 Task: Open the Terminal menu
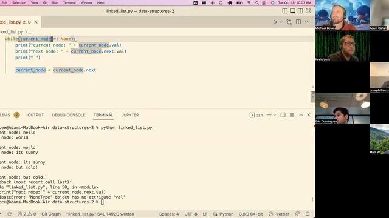click(69, 2)
